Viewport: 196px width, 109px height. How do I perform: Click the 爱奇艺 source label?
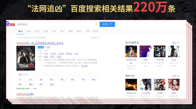click(x=25, y=74)
